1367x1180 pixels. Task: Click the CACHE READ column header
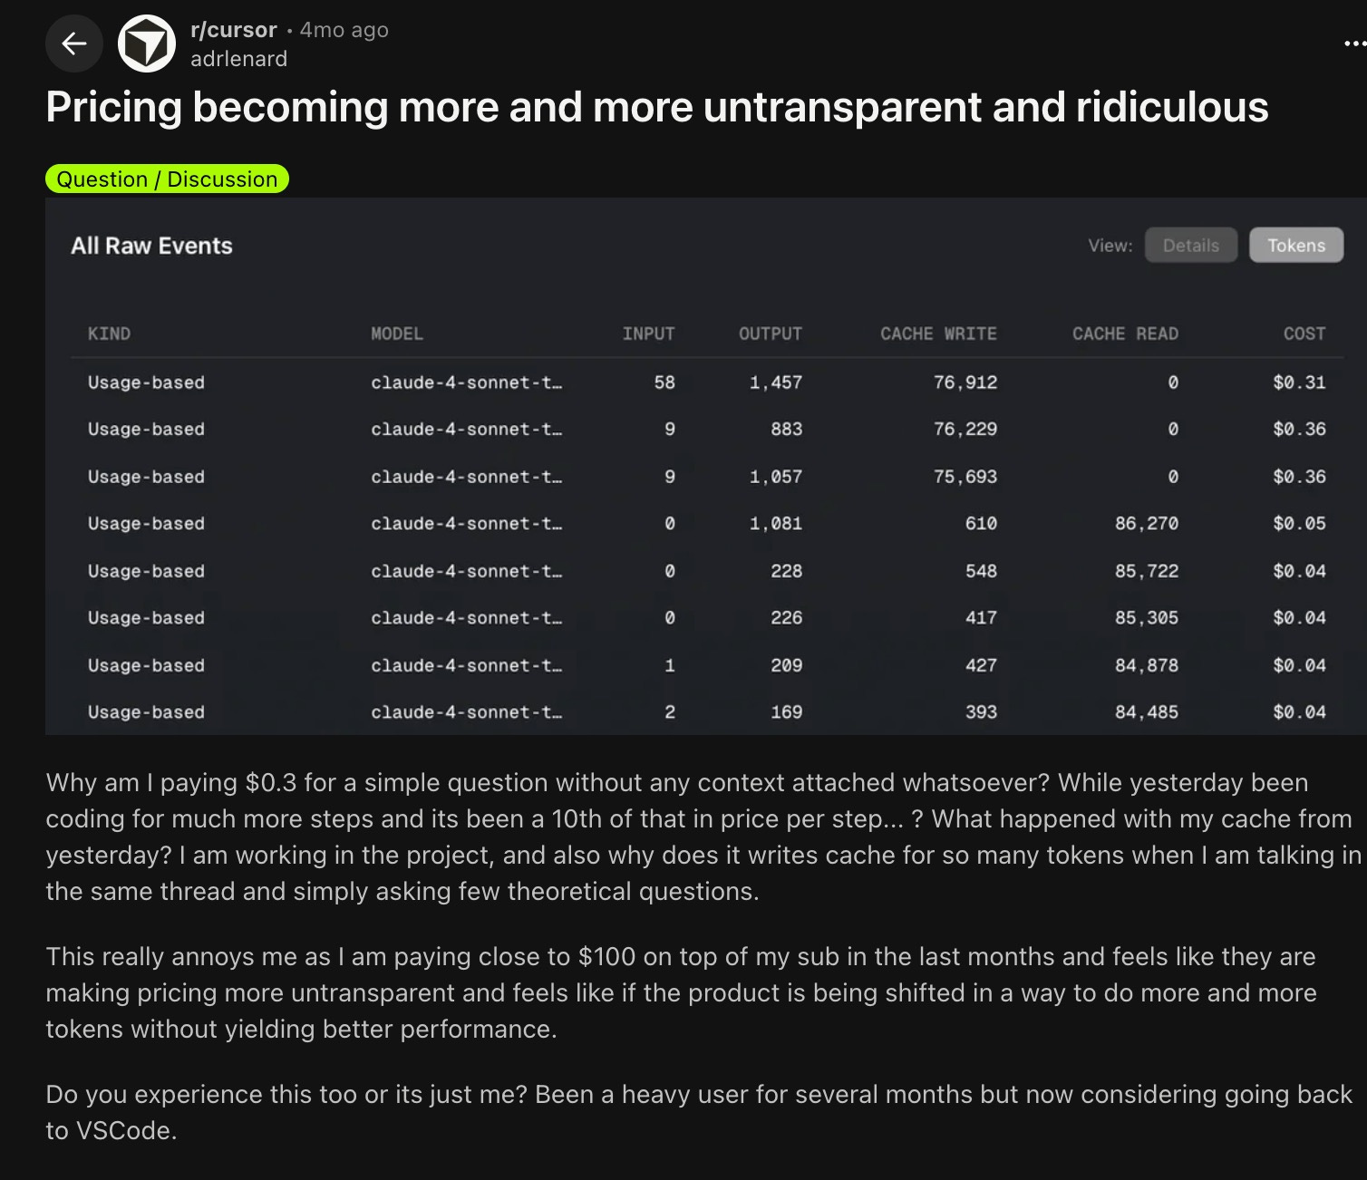(x=1125, y=334)
